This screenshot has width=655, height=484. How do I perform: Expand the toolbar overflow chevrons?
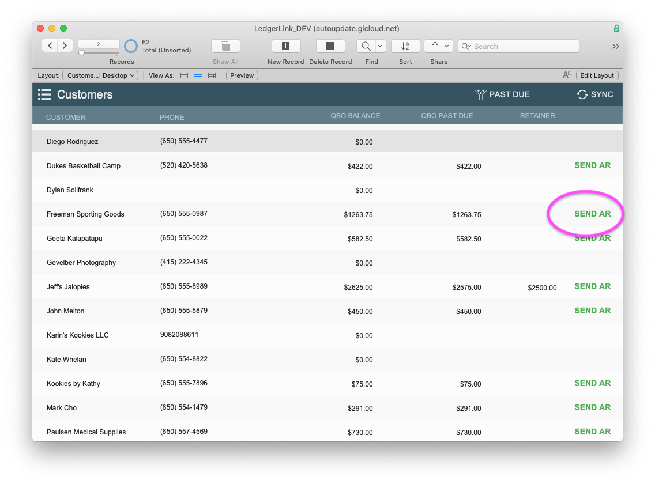616,46
